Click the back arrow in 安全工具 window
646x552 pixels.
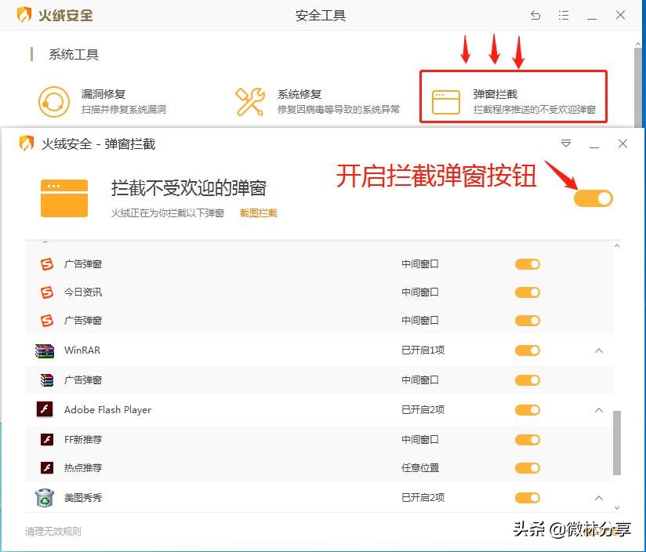tap(535, 16)
